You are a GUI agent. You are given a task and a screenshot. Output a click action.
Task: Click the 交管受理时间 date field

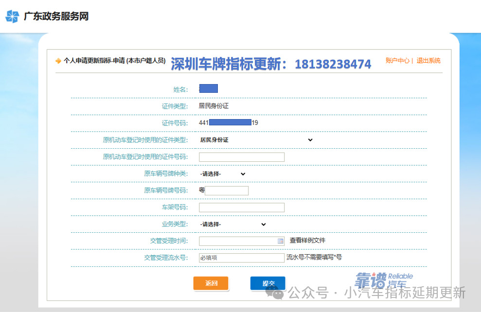pos(238,241)
